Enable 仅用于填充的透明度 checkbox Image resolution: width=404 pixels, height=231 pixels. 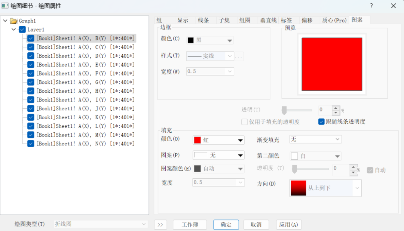point(245,122)
